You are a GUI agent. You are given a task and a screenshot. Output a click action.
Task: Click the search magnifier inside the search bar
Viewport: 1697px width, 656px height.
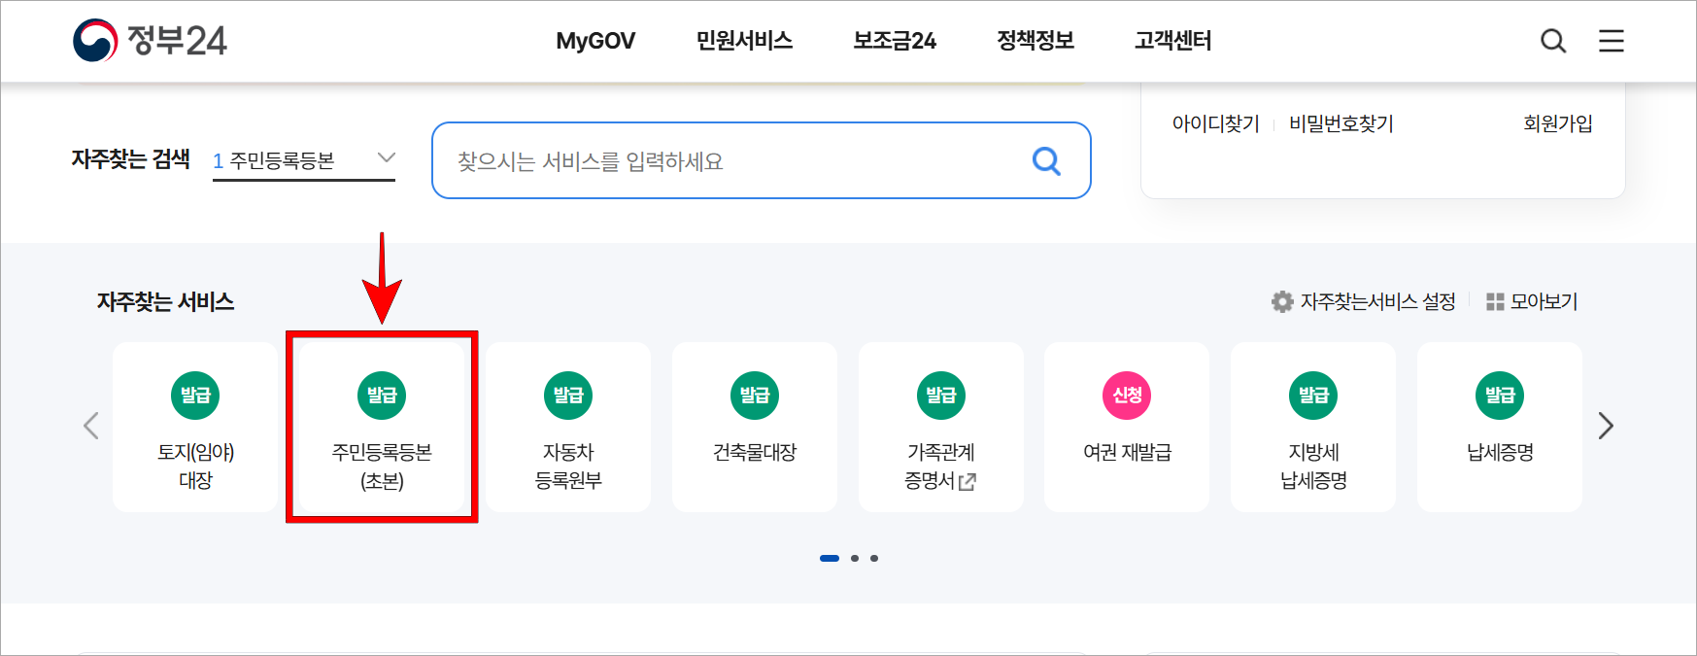[x=1046, y=161]
